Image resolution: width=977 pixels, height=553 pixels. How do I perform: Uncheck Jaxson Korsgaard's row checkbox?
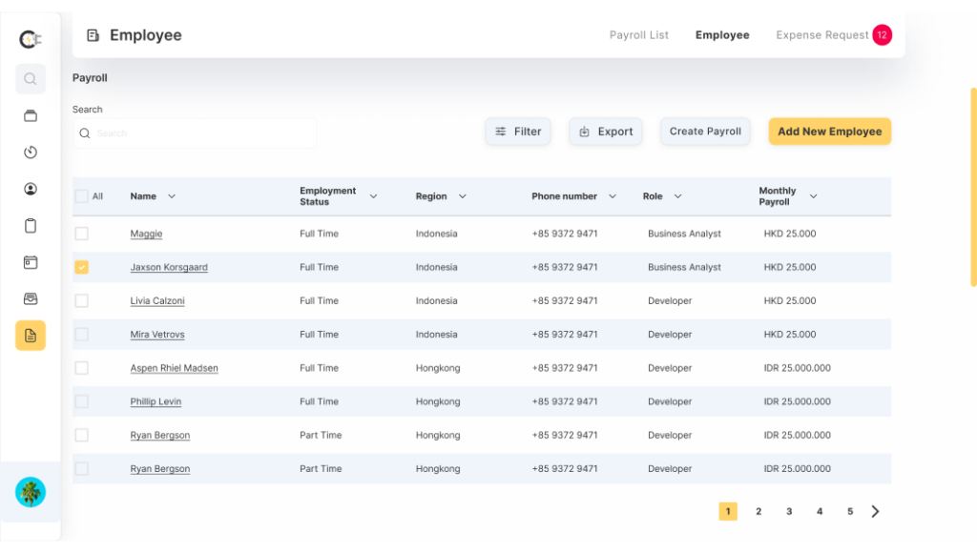coord(81,267)
